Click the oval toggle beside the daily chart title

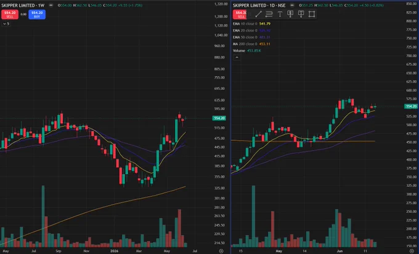point(292,6)
